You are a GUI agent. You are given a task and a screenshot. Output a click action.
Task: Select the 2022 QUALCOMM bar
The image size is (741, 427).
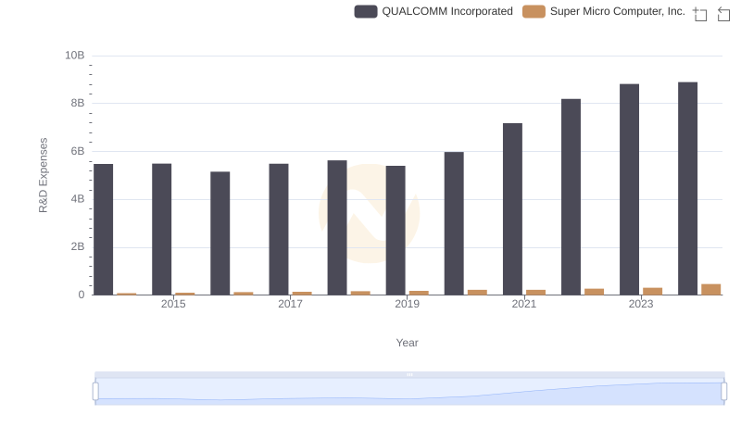click(571, 197)
